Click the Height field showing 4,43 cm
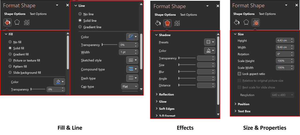 coord(285,40)
